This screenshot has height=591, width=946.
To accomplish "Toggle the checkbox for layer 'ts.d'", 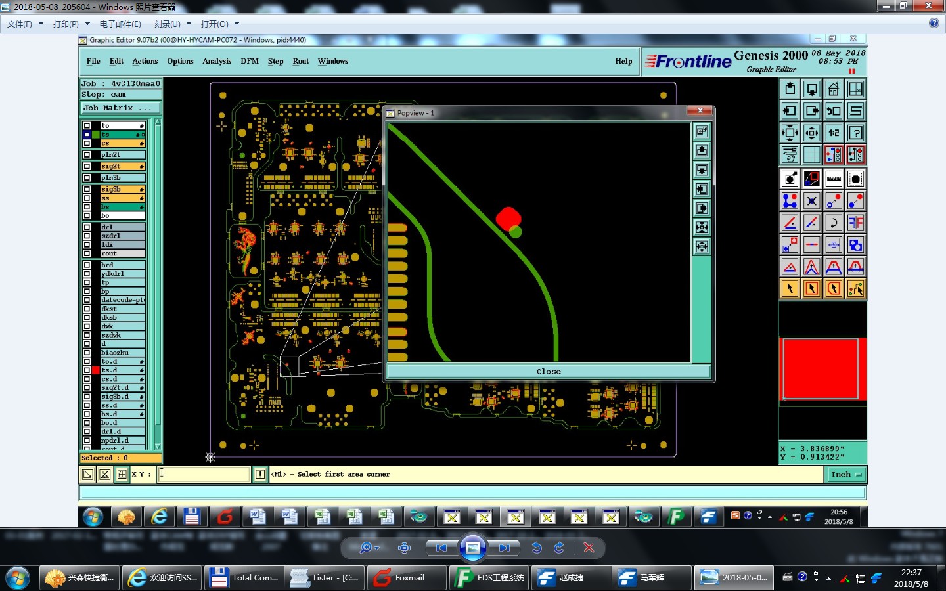I will 87,370.
